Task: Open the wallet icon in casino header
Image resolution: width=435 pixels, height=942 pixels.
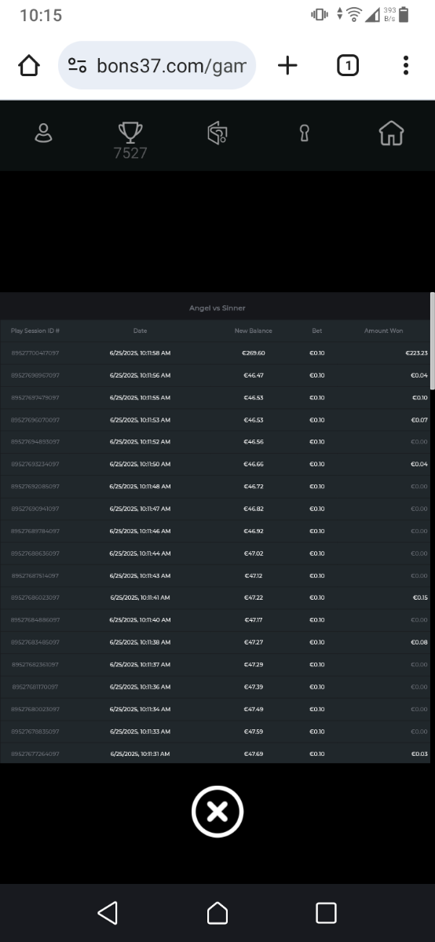Action: tap(217, 133)
